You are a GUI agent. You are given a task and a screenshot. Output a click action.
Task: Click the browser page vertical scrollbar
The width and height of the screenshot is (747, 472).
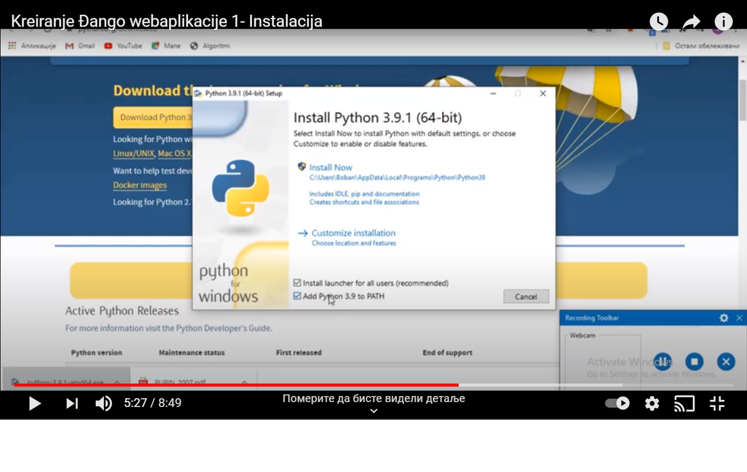pyautogui.click(x=743, y=100)
